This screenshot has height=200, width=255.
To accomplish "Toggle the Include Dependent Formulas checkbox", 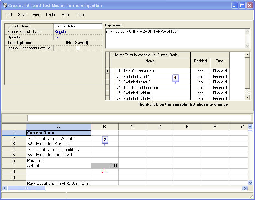I will (78, 48).
